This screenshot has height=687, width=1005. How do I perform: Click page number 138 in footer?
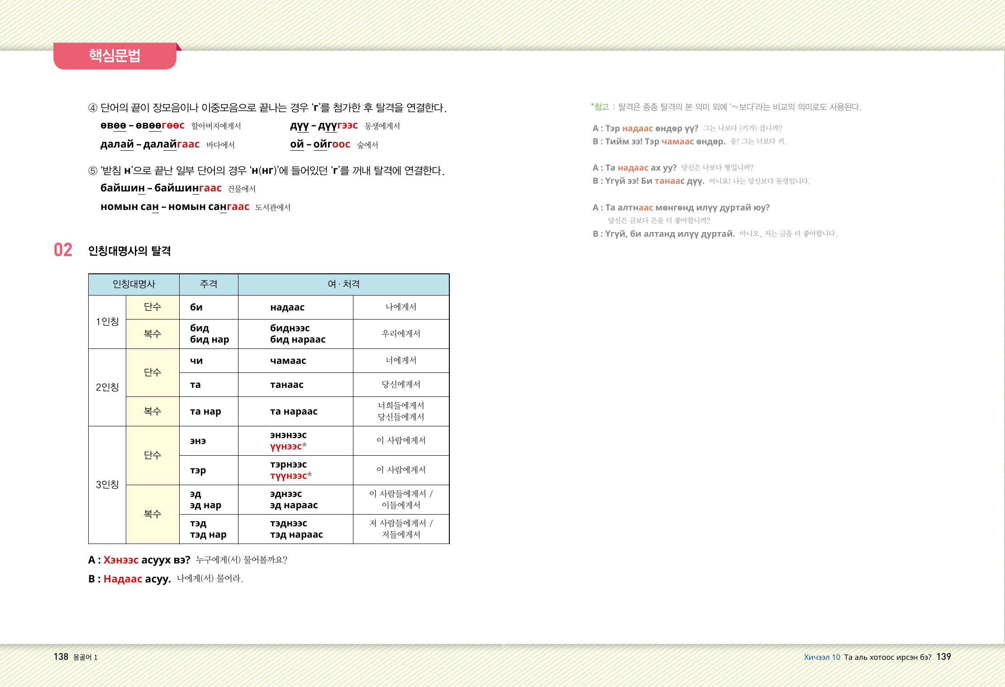[x=61, y=657]
